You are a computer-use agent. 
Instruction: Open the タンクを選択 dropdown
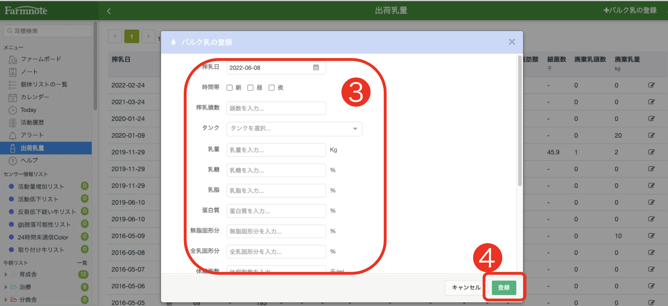[294, 129]
